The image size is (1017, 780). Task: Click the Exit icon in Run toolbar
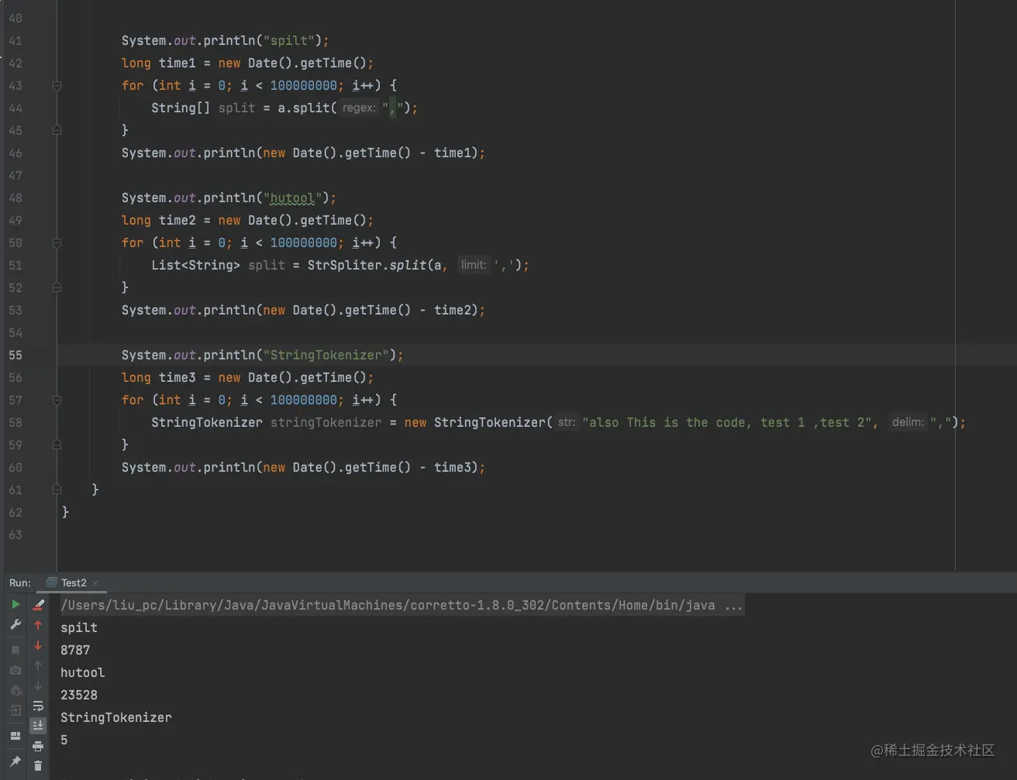point(16,710)
